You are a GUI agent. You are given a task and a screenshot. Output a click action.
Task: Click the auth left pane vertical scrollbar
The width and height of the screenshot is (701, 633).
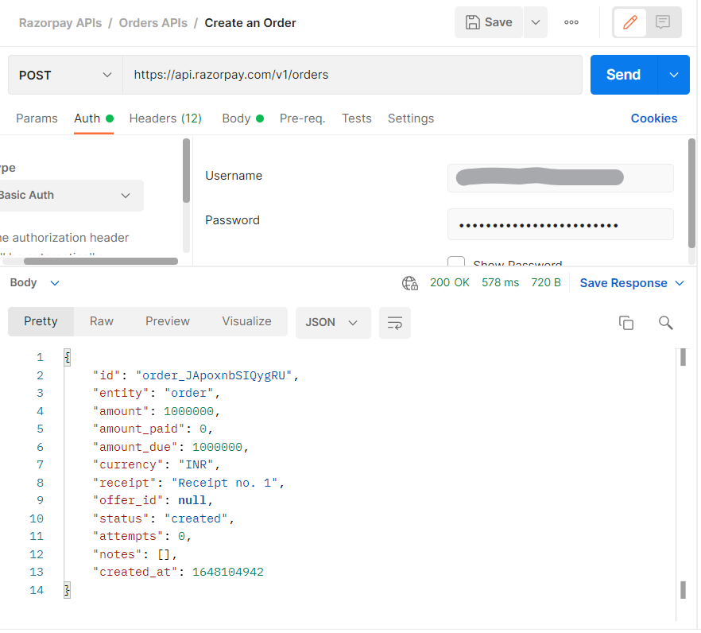click(x=187, y=171)
